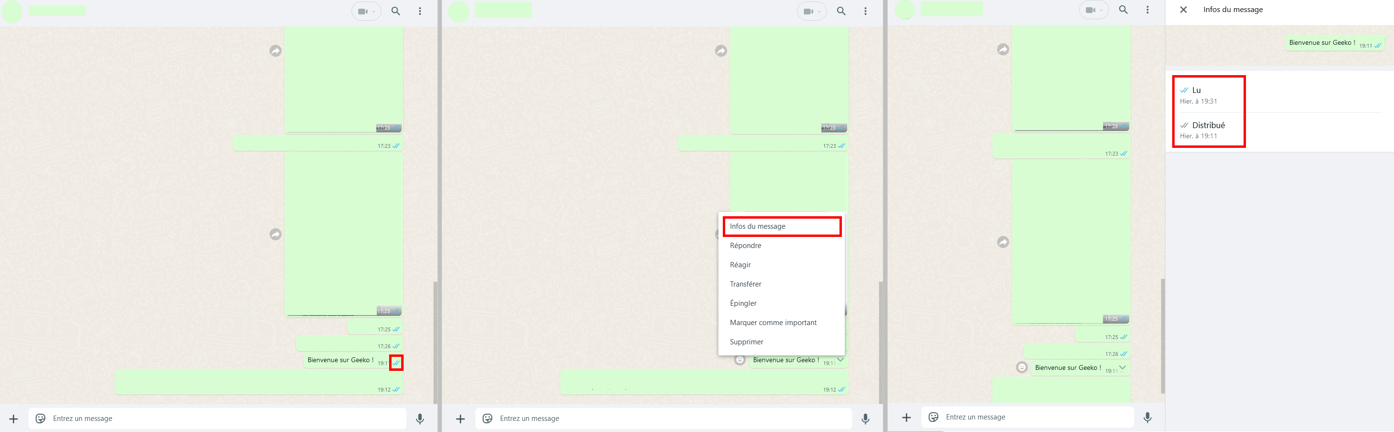Click the Bienvenue sur Geeko ! bubble in info panel
The height and width of the screenshot is (432, 1394).
click(x=1335, y=43)
